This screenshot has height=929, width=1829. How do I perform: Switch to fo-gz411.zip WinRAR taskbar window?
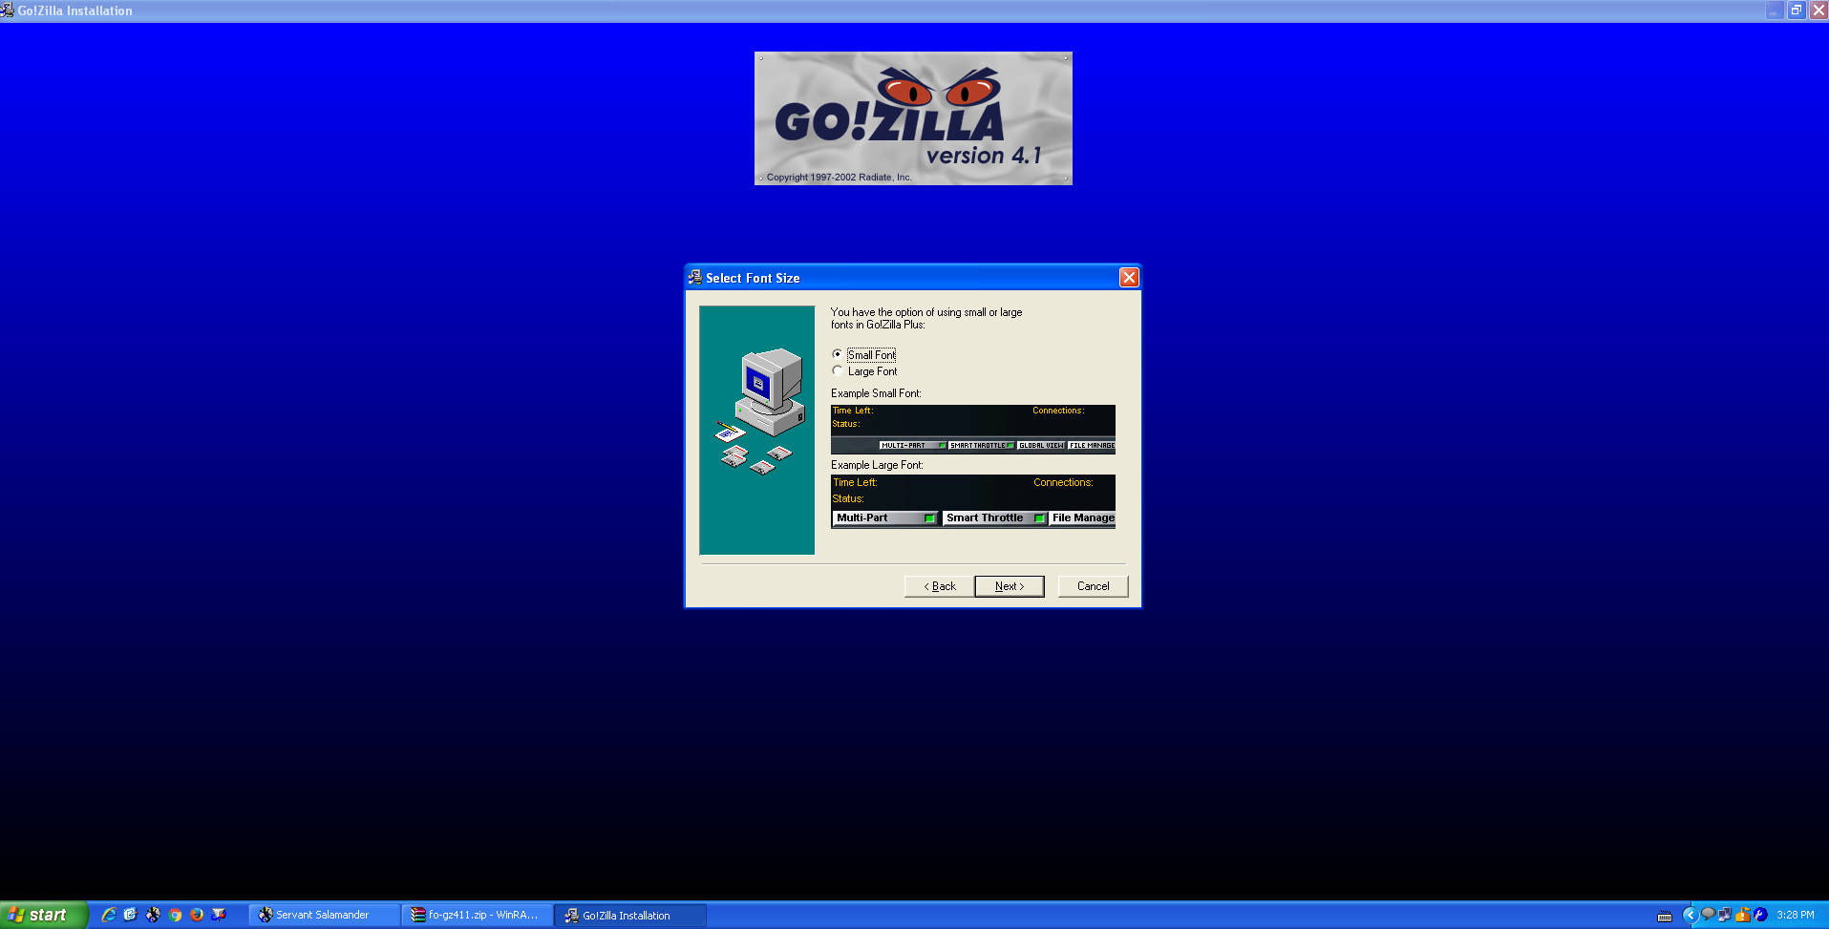click(478, 915)
